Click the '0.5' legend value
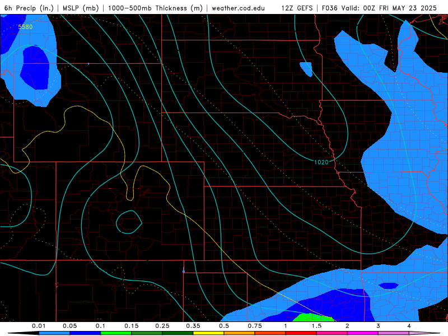The height and width of the screenshot is (336, 448). (224, 326)
